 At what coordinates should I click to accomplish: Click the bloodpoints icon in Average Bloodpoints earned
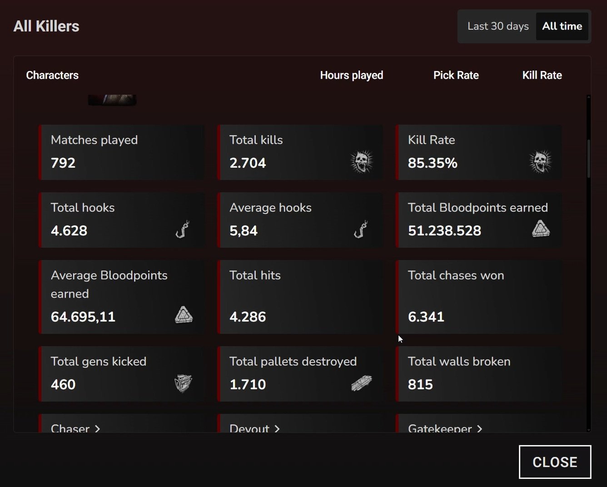point(184,315)
